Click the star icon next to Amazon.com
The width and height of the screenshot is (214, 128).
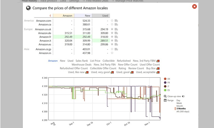click(112, 21)
